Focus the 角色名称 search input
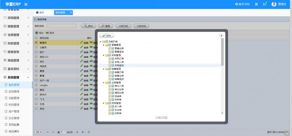The image size is (292, 136). click(61, 26)
